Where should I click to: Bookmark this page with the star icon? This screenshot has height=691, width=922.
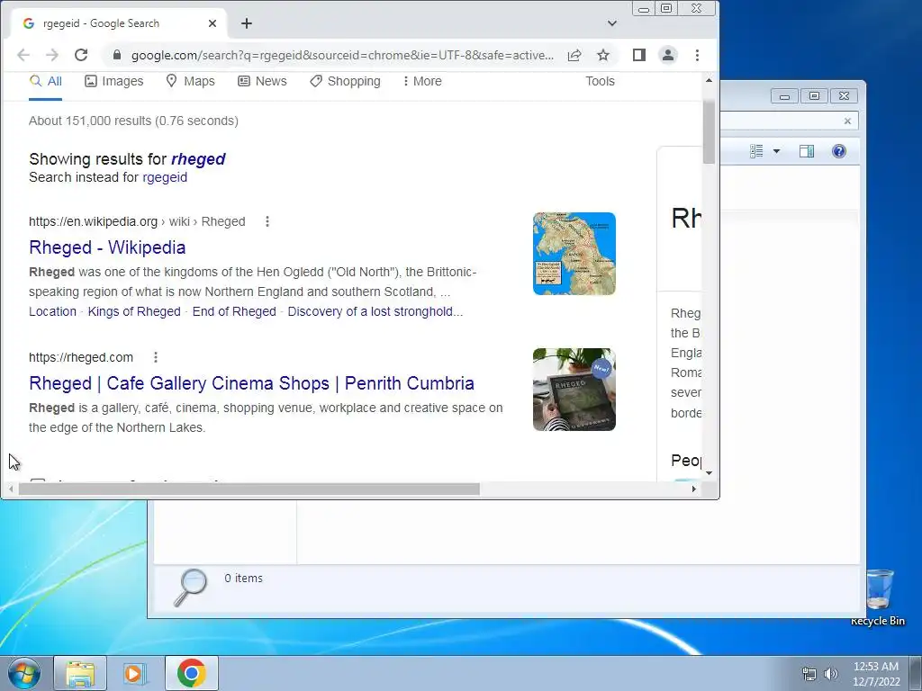[603, 55]
